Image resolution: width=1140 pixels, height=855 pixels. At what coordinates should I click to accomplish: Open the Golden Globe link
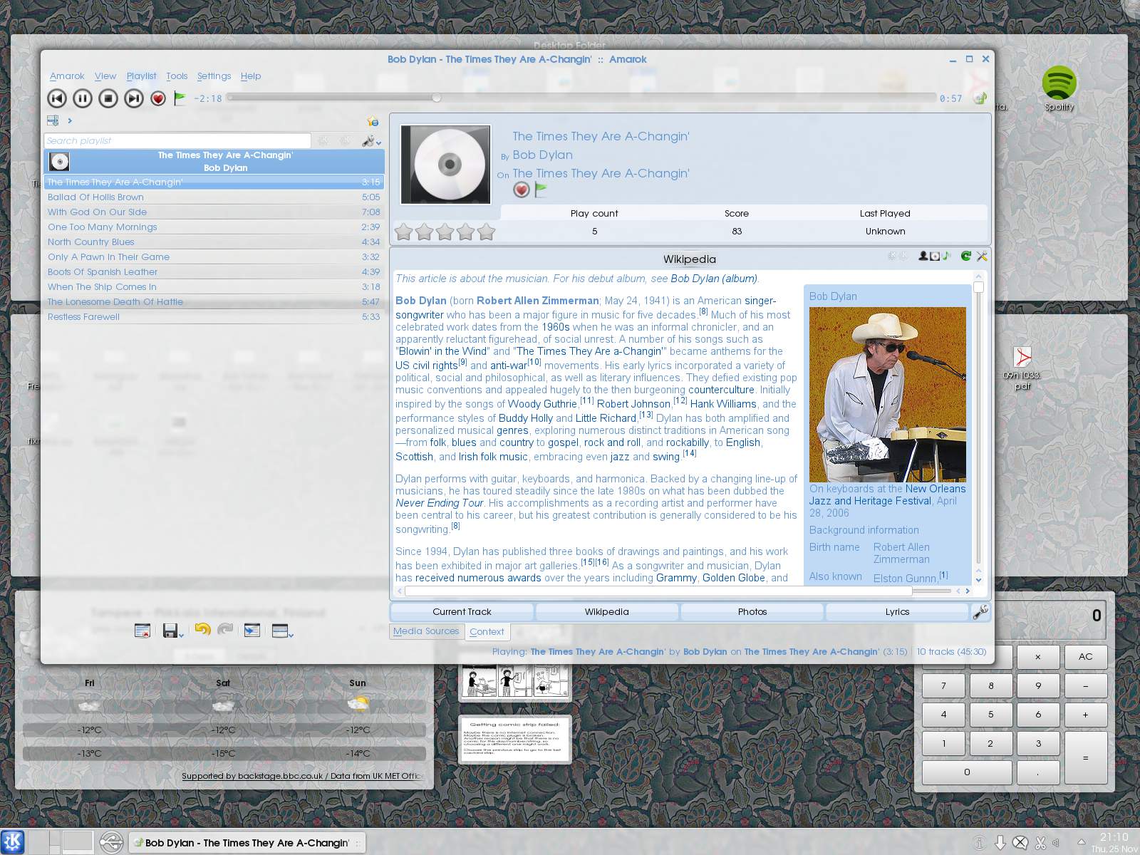pos(734,578)
